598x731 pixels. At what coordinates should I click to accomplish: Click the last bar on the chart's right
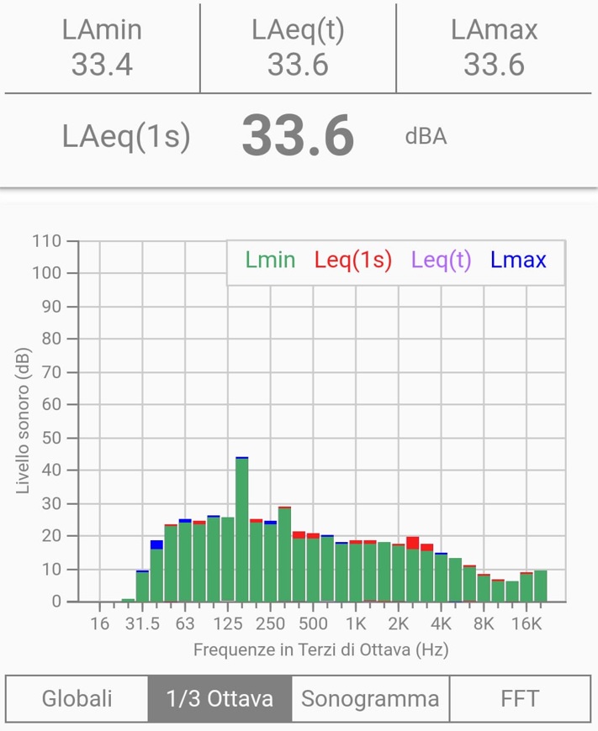(x=540, y=586)
